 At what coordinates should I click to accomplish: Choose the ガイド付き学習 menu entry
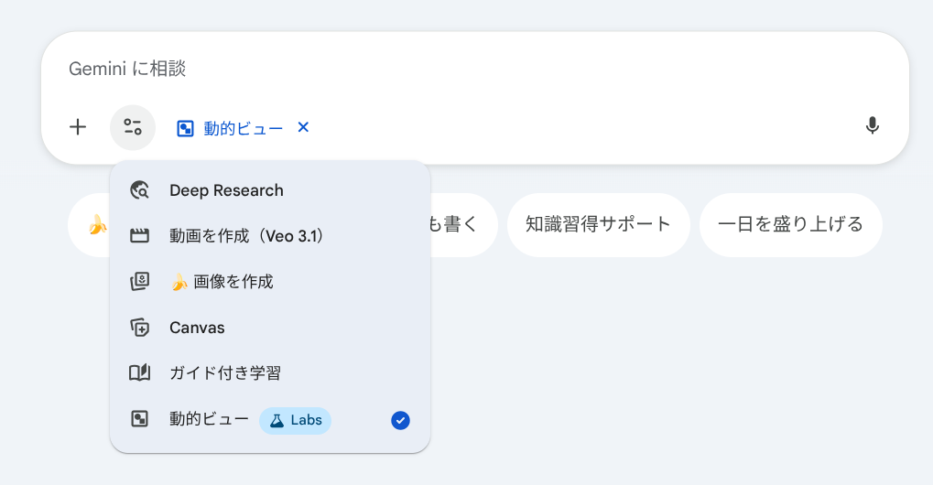pyautogui.click(x=225, y=373)
